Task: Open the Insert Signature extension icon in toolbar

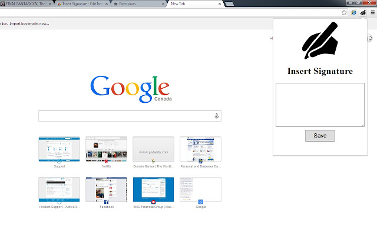Action: [363, 12]
